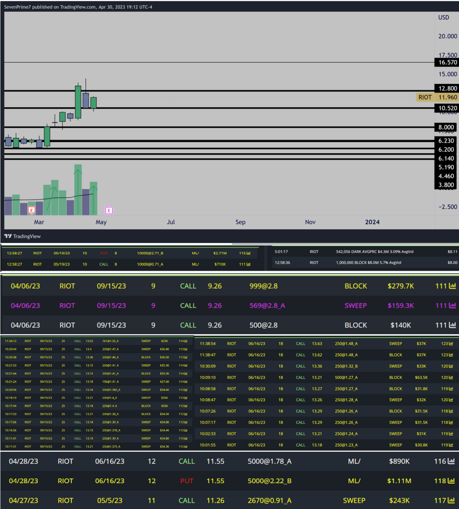This screenshot has height=509, width=459.
Task: Open chart icon in the 10:11:31 row
Action: pyautogui.click(x=186, y=446)
